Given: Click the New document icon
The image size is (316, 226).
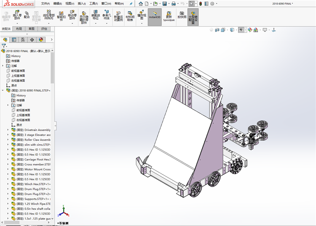Looking at the screenshot, I should pos(147,4).
